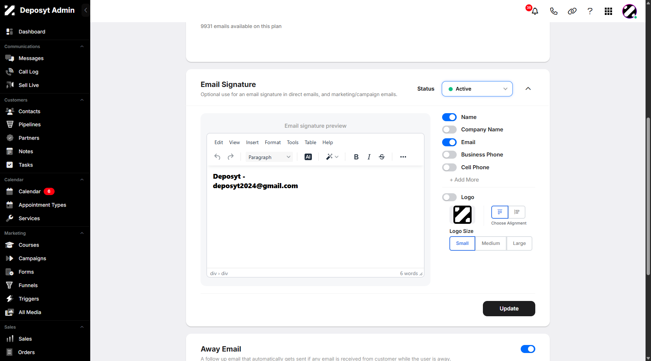Click the logo image thumbnail
This screenshot has width=651, height=361.
(462, 215)
